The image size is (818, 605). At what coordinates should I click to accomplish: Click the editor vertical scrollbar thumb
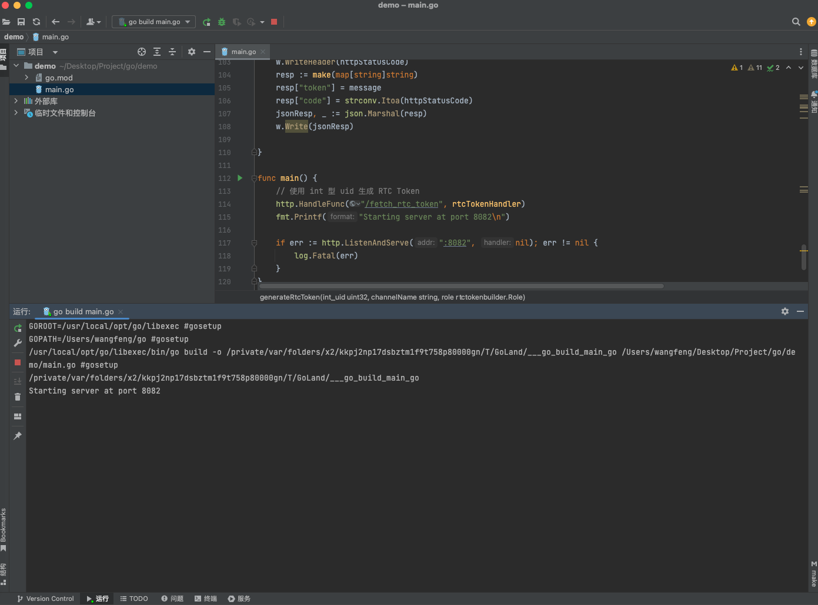pos(803,257)
